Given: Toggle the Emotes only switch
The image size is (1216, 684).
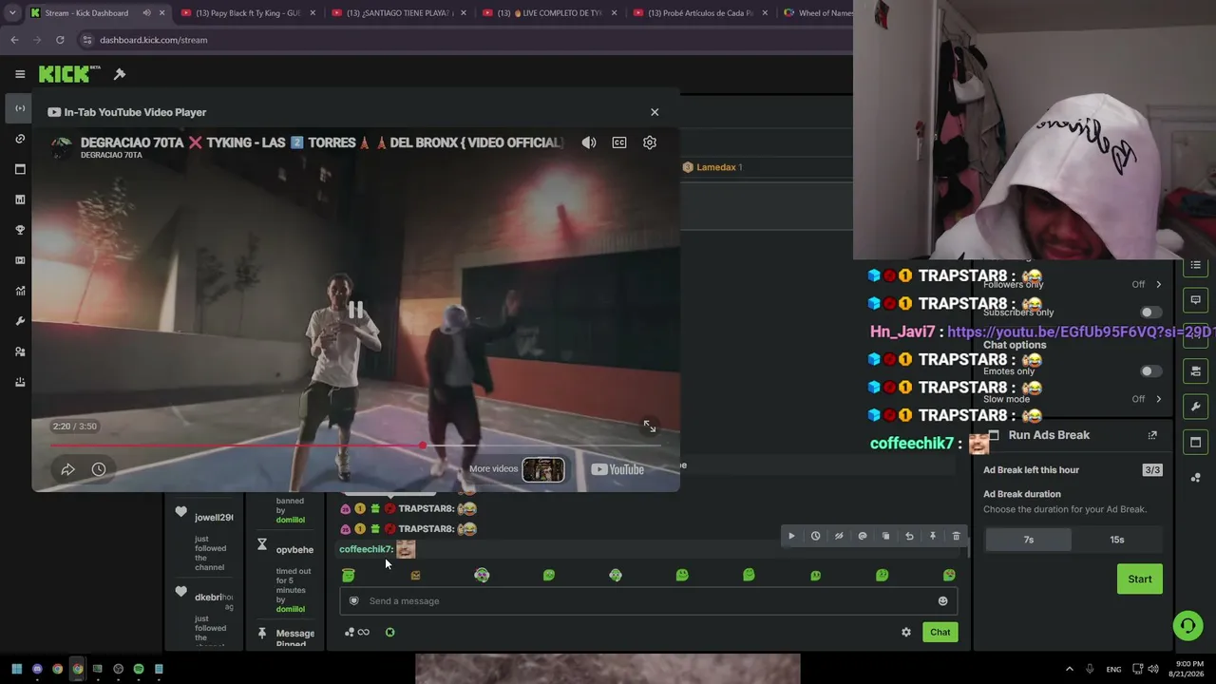Looking at the screenshot, I should pyautogui.click(x=1150, y=371).
